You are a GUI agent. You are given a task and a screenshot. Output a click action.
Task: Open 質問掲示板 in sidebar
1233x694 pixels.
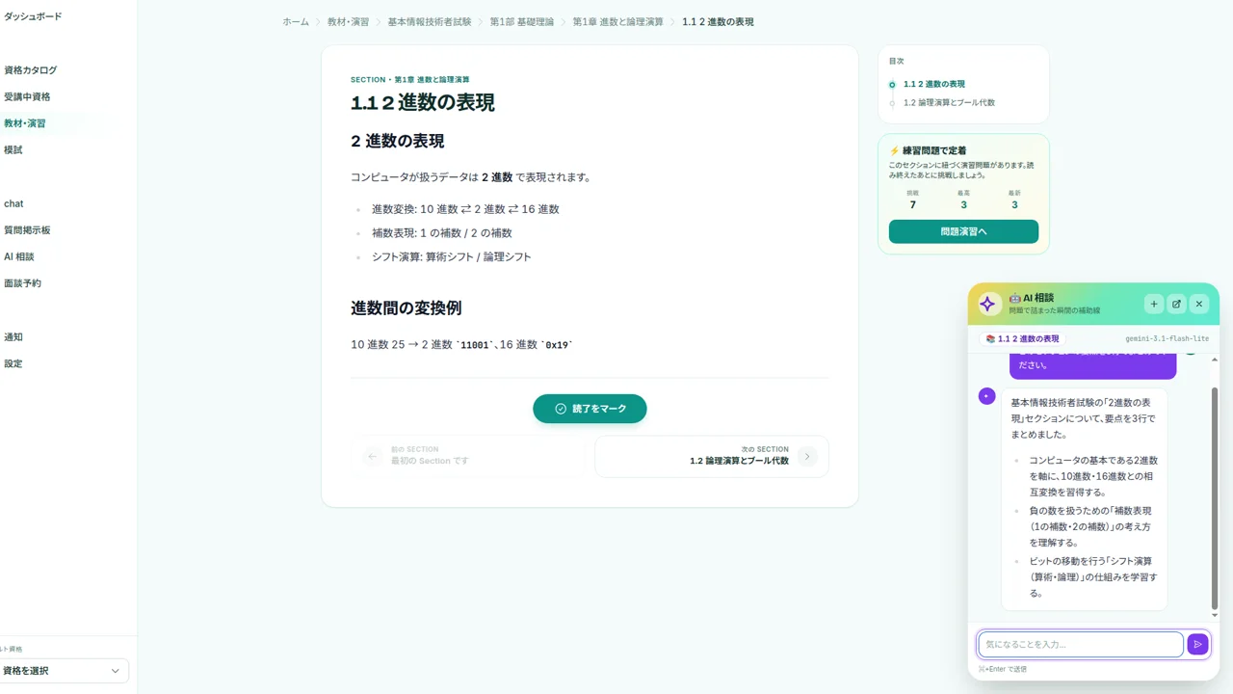(27, 230)
